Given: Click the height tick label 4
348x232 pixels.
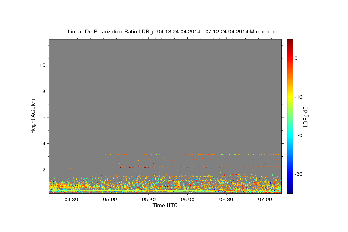Looking at the screenshot, I should tap(44, 144).
